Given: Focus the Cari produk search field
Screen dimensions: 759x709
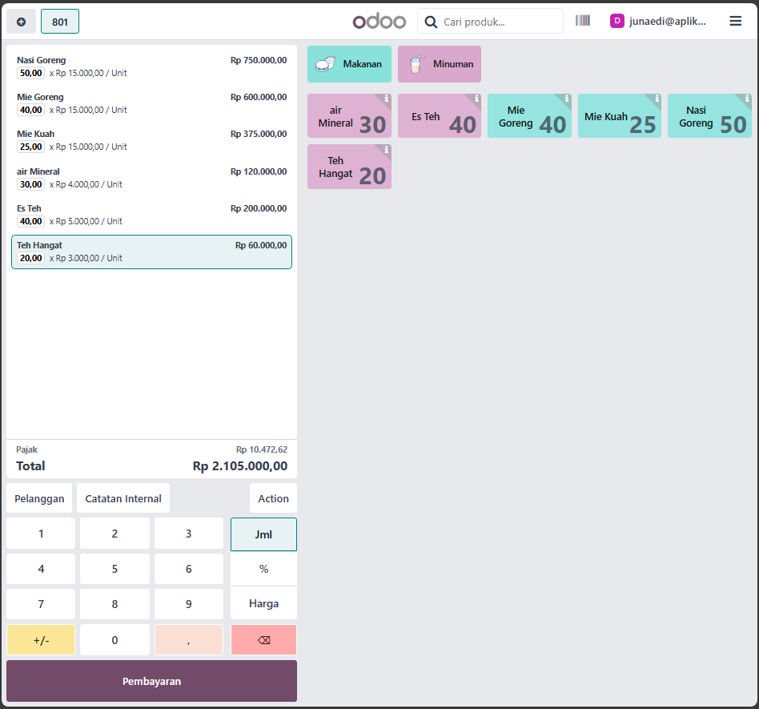Looking at the screenshot, I should coord(498,22).
